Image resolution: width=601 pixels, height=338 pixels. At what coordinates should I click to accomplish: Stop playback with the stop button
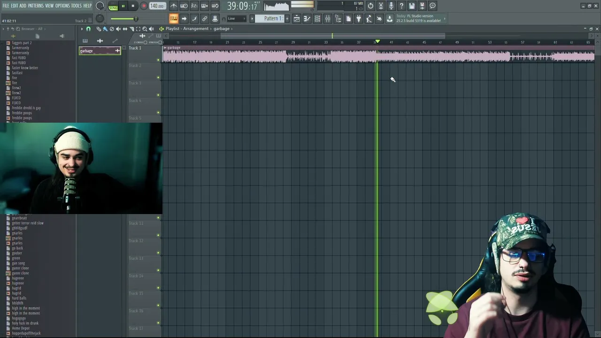pos(133,6)
